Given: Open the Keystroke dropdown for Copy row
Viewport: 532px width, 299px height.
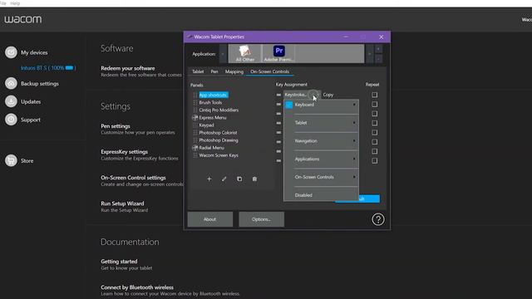Looking at the screenshot, I should tap(302, 95).
